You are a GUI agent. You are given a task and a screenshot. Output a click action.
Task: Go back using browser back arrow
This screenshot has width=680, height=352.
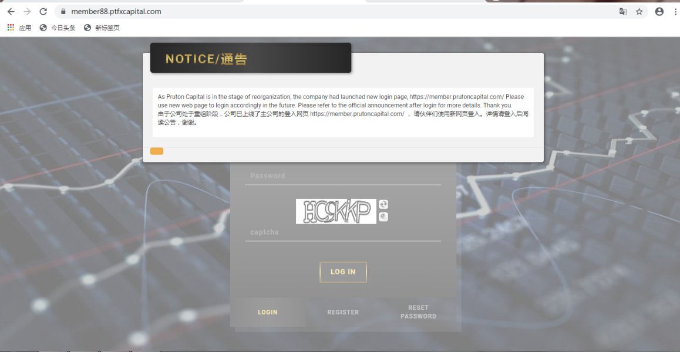point(11,12)
